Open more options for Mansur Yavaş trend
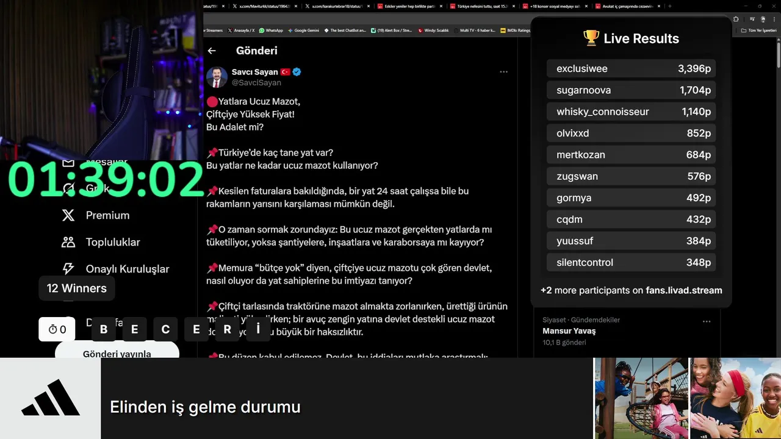 (x=707, y=321)
